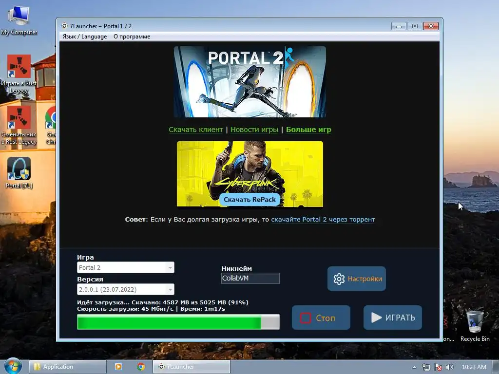499x374 pixels.
Task: Click download status text Идёт загрузка
Action: (163, 302)
